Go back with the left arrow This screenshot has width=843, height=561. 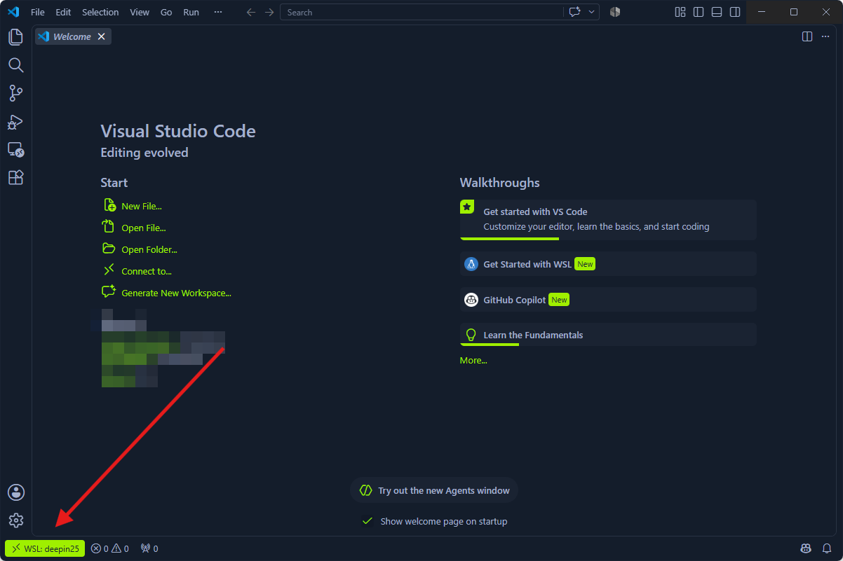(251, 12)
